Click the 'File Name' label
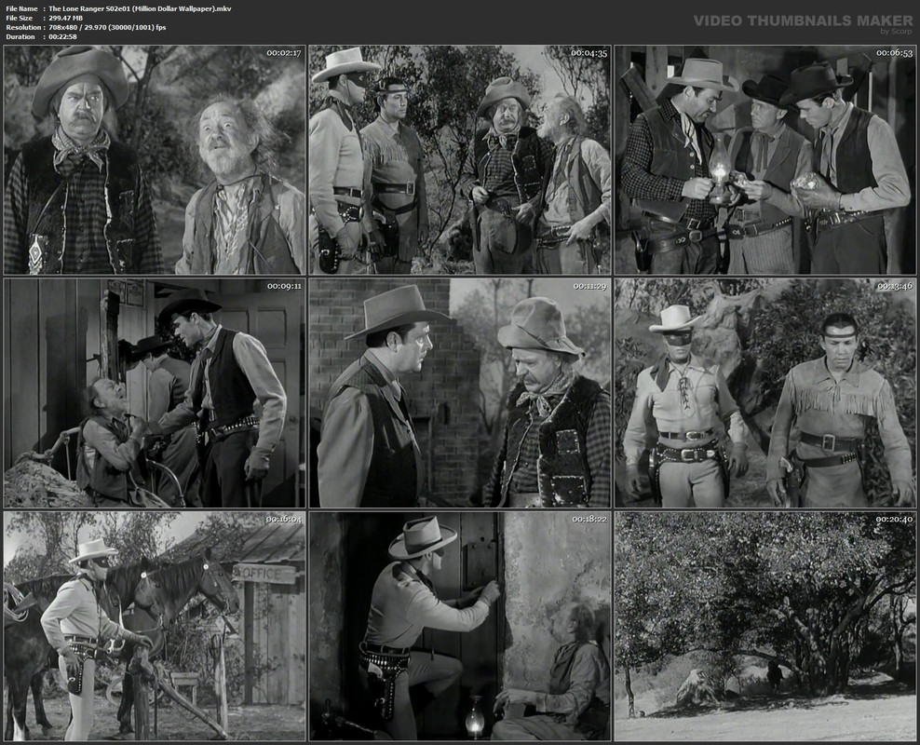 point(21,8)
